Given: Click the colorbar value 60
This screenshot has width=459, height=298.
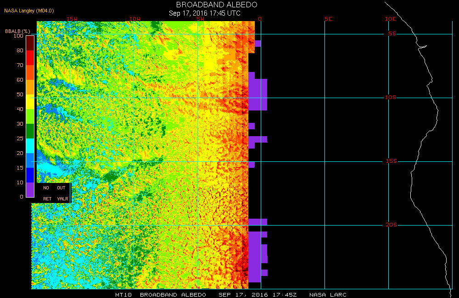Looking at the screenshot, I should pos(20,80).
